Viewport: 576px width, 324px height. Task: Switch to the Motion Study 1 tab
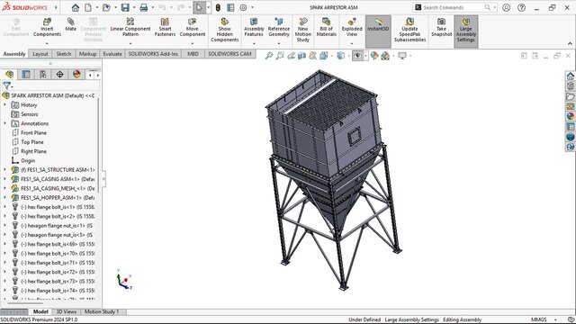coord(102,312)
